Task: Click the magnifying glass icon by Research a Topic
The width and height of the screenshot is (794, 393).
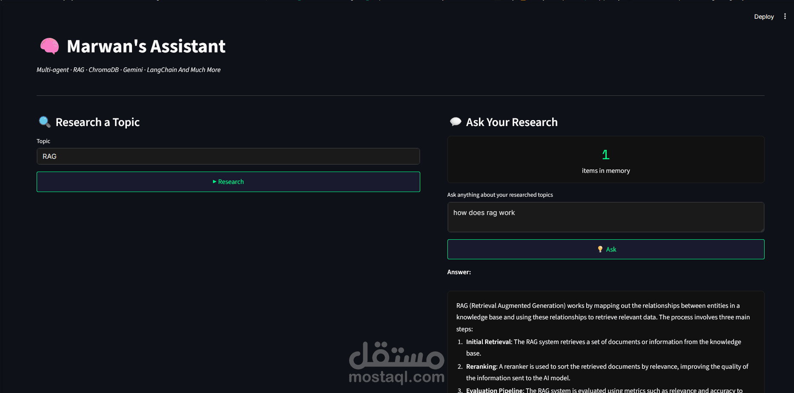Action: 45,122
